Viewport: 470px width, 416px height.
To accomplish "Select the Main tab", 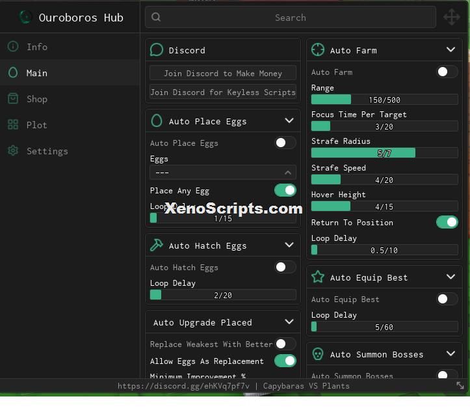I will pyautogui.click(x=70, y=73).
